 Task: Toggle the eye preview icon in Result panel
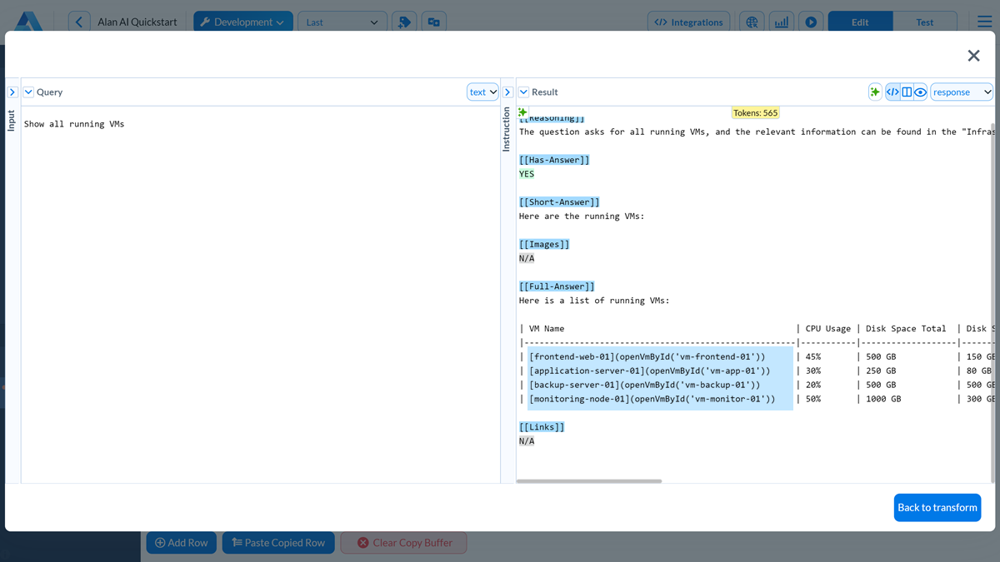point(920,92)
